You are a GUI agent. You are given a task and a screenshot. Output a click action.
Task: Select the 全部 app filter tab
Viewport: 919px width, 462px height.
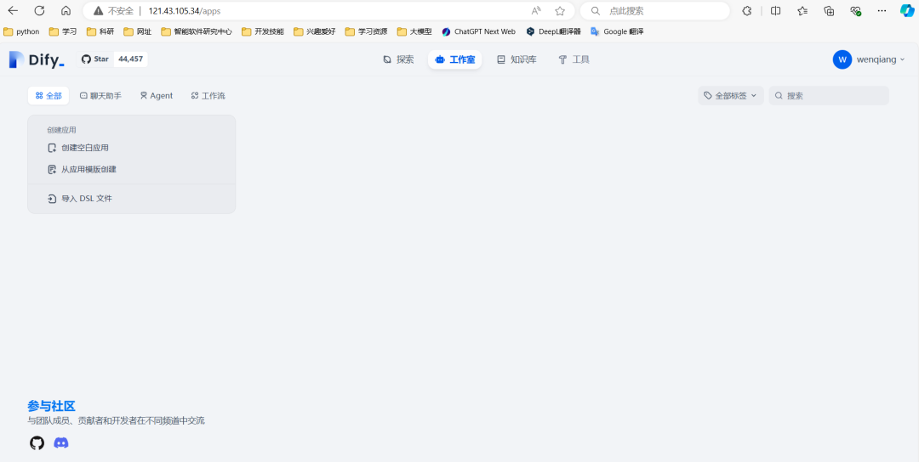point(48,95)
